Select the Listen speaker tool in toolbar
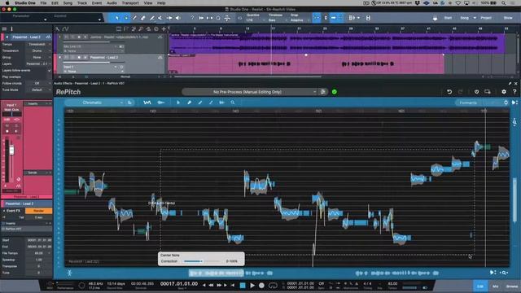The height and width of the screenshot is (293, 521). [178, 18]
